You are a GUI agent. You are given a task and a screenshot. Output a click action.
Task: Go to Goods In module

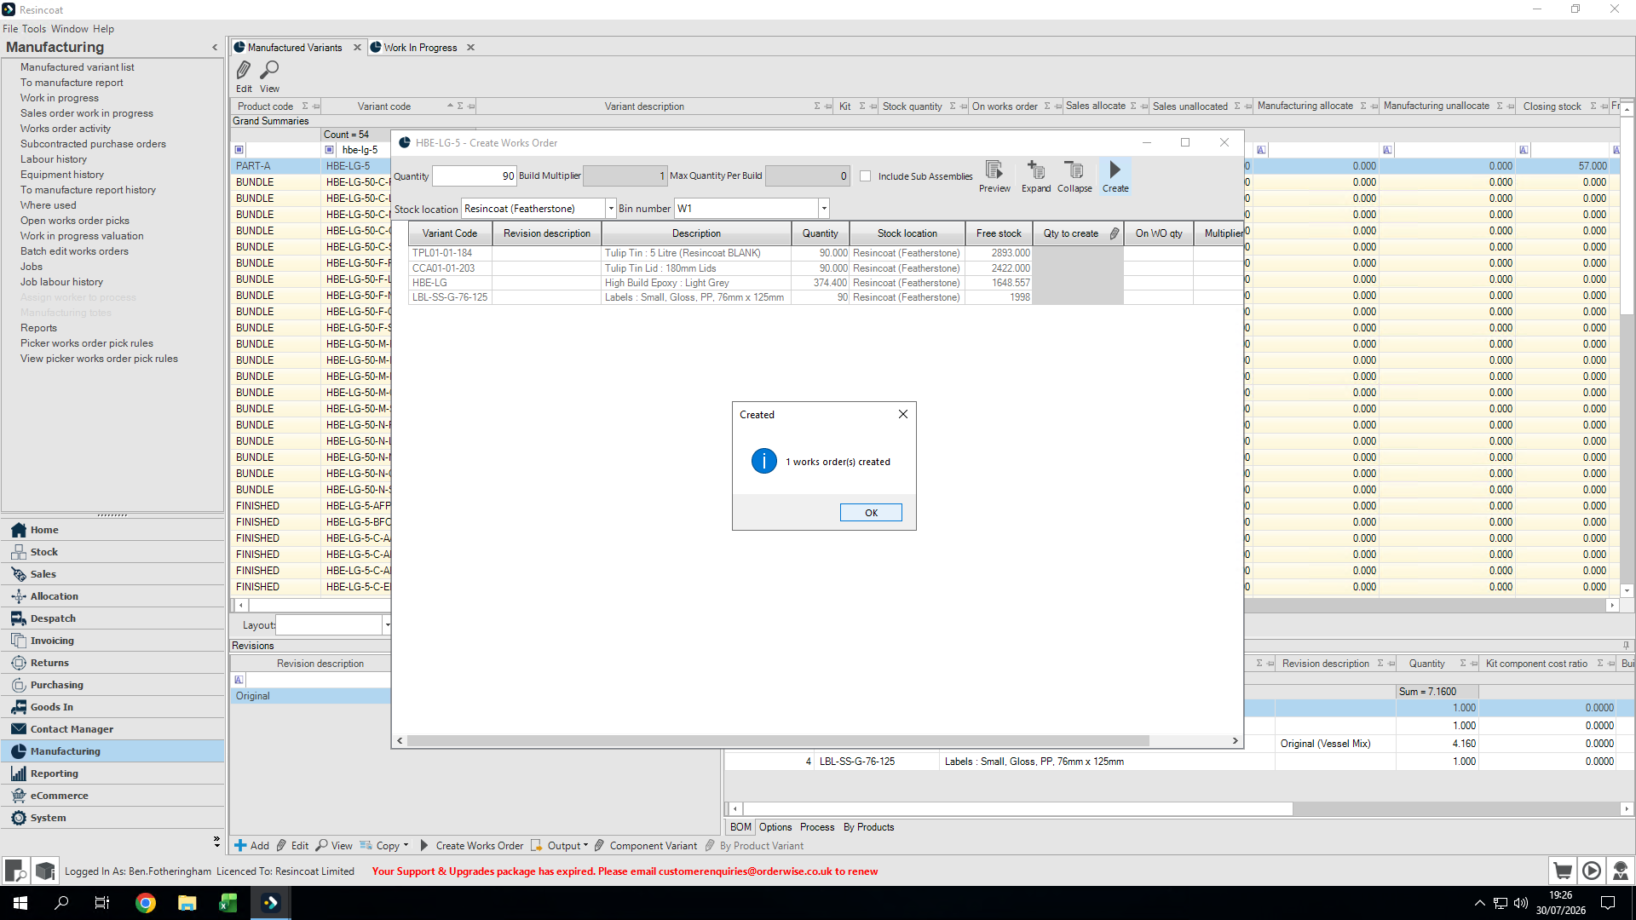[x=112, y=707]
